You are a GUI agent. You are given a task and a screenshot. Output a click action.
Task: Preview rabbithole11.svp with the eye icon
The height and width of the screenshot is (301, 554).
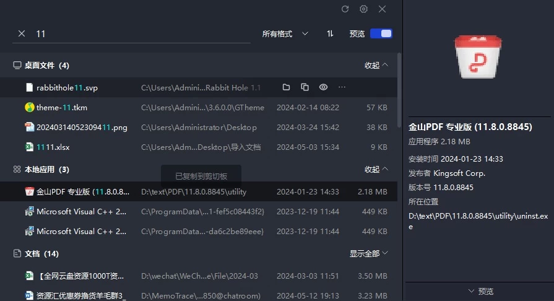(323, 87)
